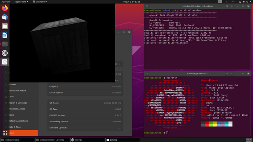253x142 pixels.
Task: Click the neofetch 'Host: Khadas Edge-Captain' line
Action: (217, 88)
